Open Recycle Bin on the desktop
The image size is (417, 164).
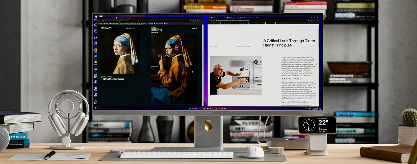(96, 17)
